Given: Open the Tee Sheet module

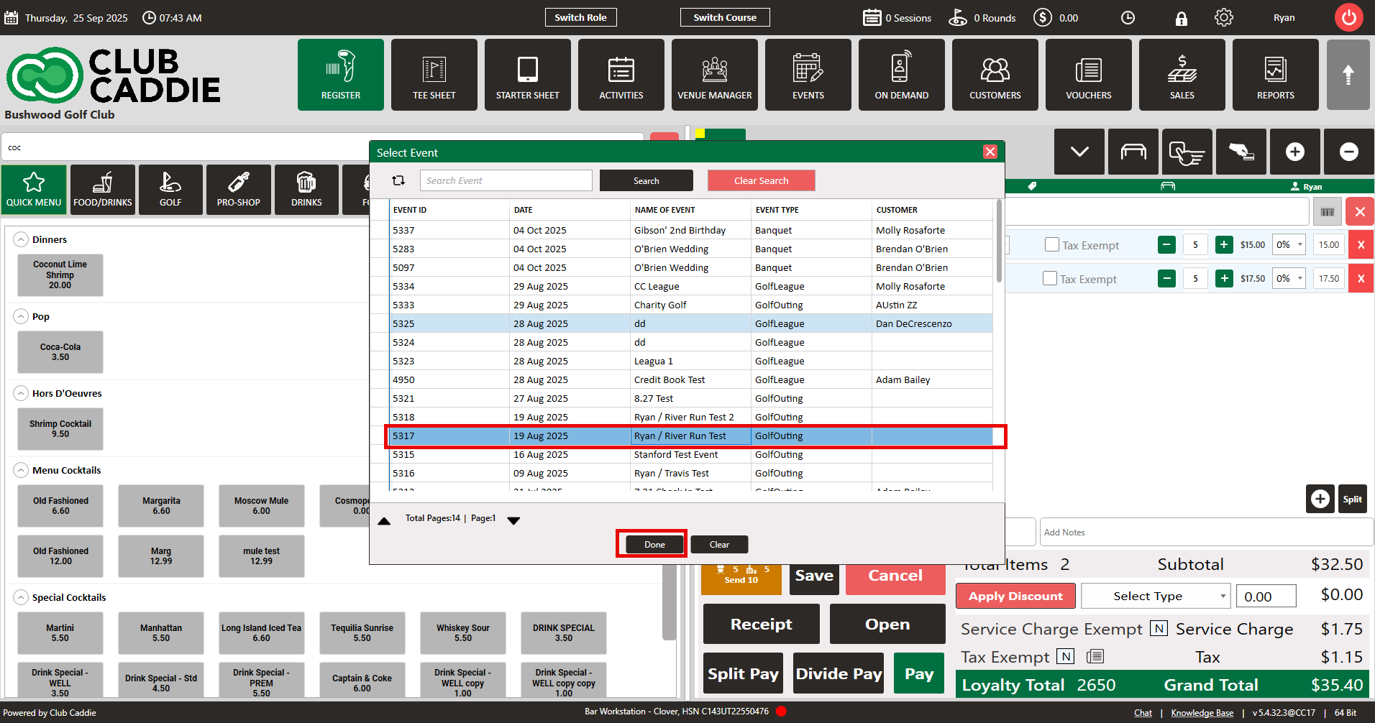Looking at the screenshot, I should (x=434, y=75).
